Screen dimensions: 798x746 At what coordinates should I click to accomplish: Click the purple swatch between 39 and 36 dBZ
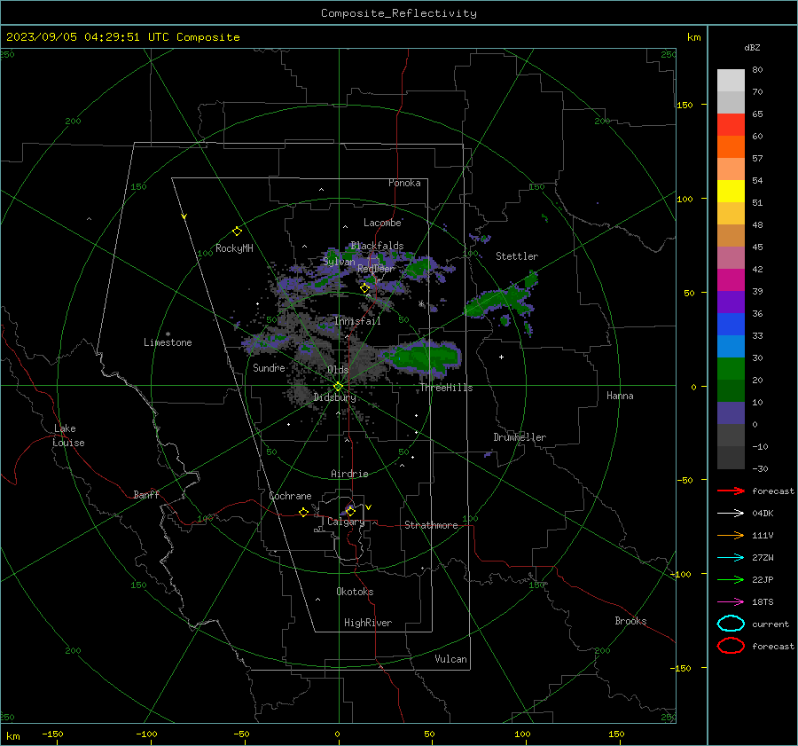[731, 302]
